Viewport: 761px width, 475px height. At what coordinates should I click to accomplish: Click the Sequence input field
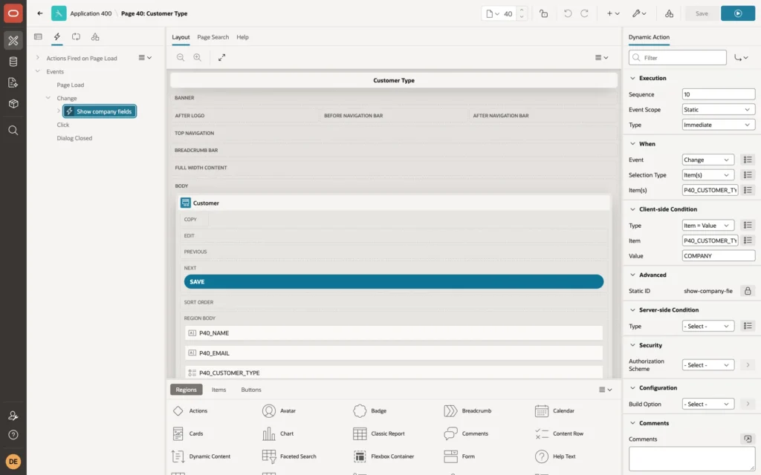pos(719,94)
